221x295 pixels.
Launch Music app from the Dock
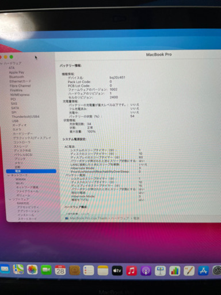[x=131, y=271]
